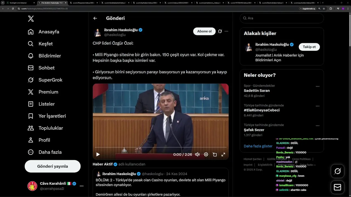Open options for Sadettin Saran trend
The width and height of the screenshot is (351, 197).
click(318, 86)
